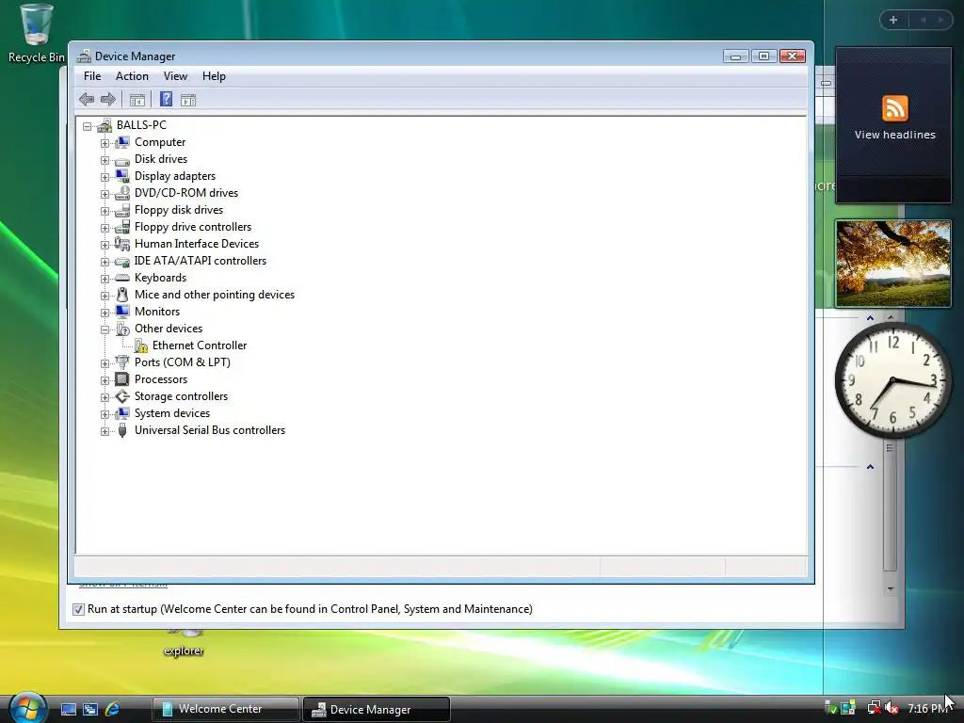Click the sidebar add gadget plus button
Screen dimensions: 964x723
coord(893,20)
